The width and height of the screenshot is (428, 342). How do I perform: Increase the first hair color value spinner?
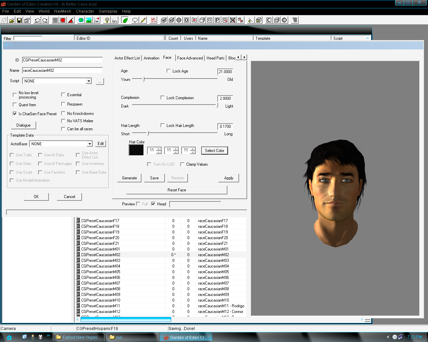tap(159, 149)
